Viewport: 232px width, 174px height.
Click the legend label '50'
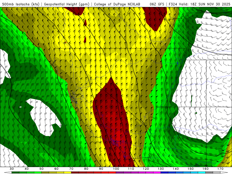click(41, 169)
